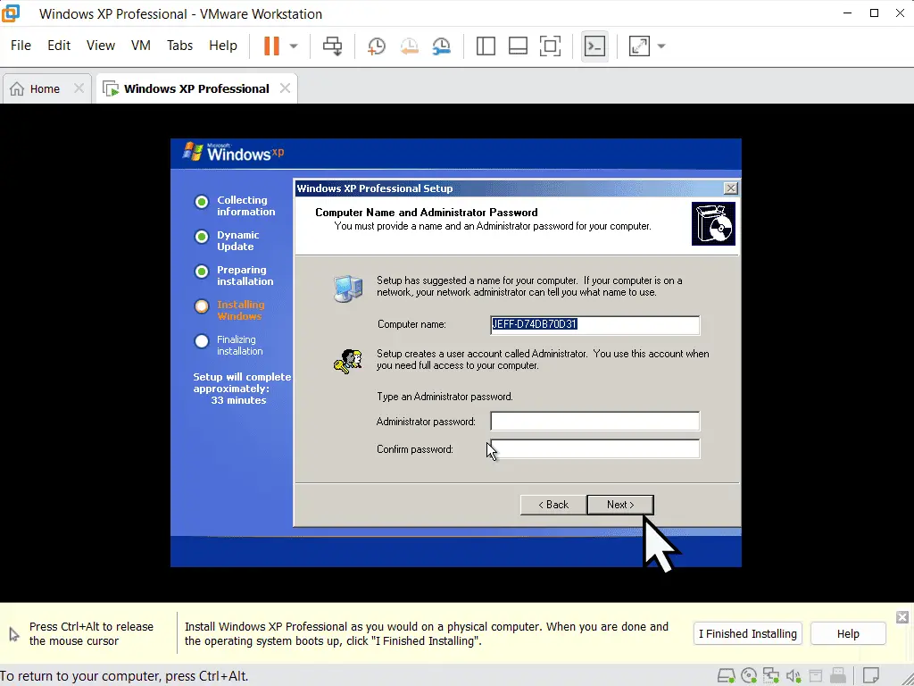
Task: Open the stretch guest options dropdown arrow
Action: coord(661,46)
